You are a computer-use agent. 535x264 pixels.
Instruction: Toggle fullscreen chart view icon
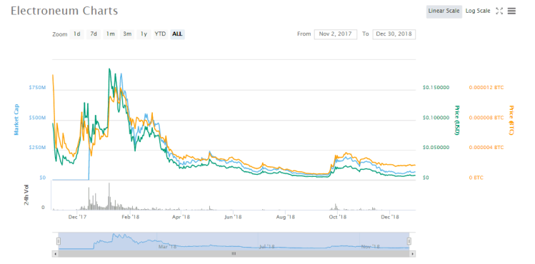tap(499, 11)
